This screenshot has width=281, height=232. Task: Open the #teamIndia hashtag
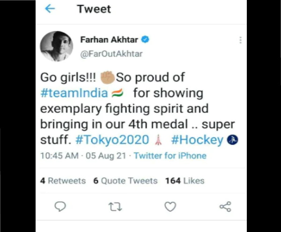pos(74,93)
